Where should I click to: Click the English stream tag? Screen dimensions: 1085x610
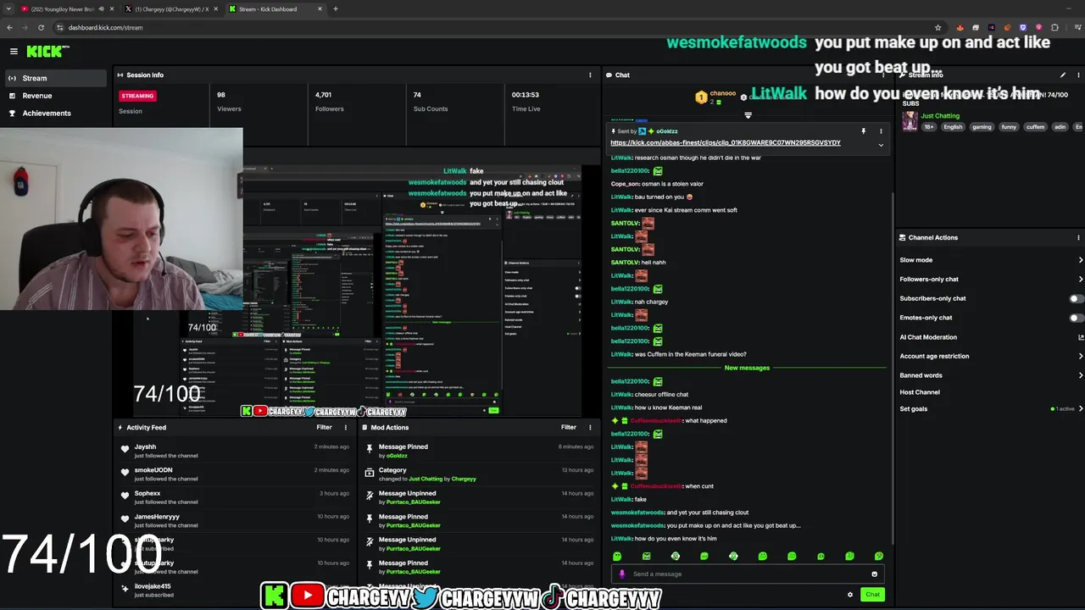(x=953, y=127)
